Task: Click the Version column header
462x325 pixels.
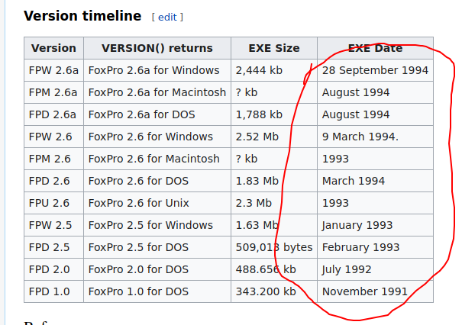Action: [53, 48]
